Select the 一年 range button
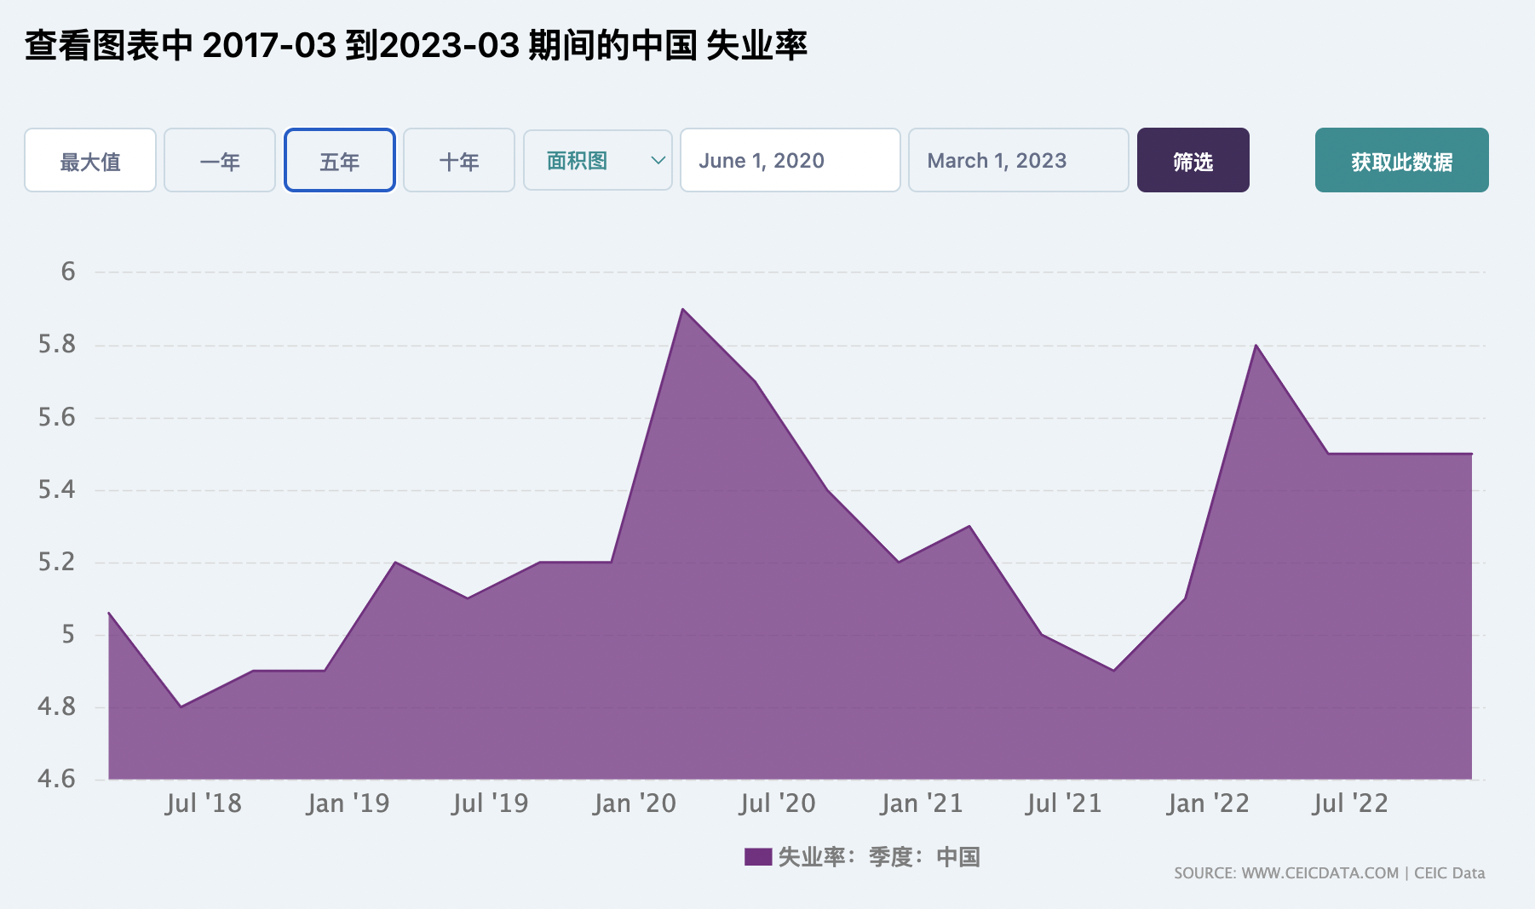This screenshot has height=909, width=1535. pyautogui.click(x=220, y=160)
